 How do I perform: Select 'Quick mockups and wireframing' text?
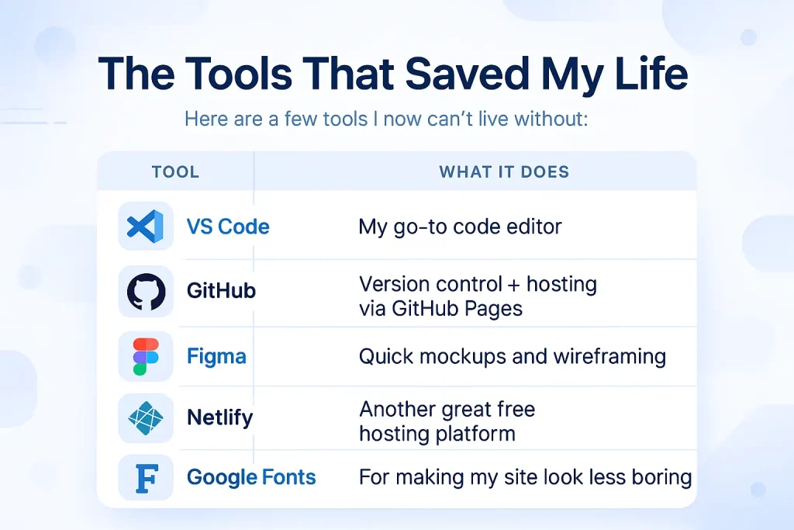513,357
